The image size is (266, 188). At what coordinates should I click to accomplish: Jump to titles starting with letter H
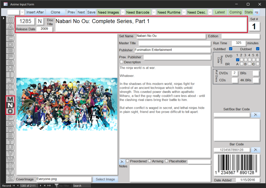10,69
